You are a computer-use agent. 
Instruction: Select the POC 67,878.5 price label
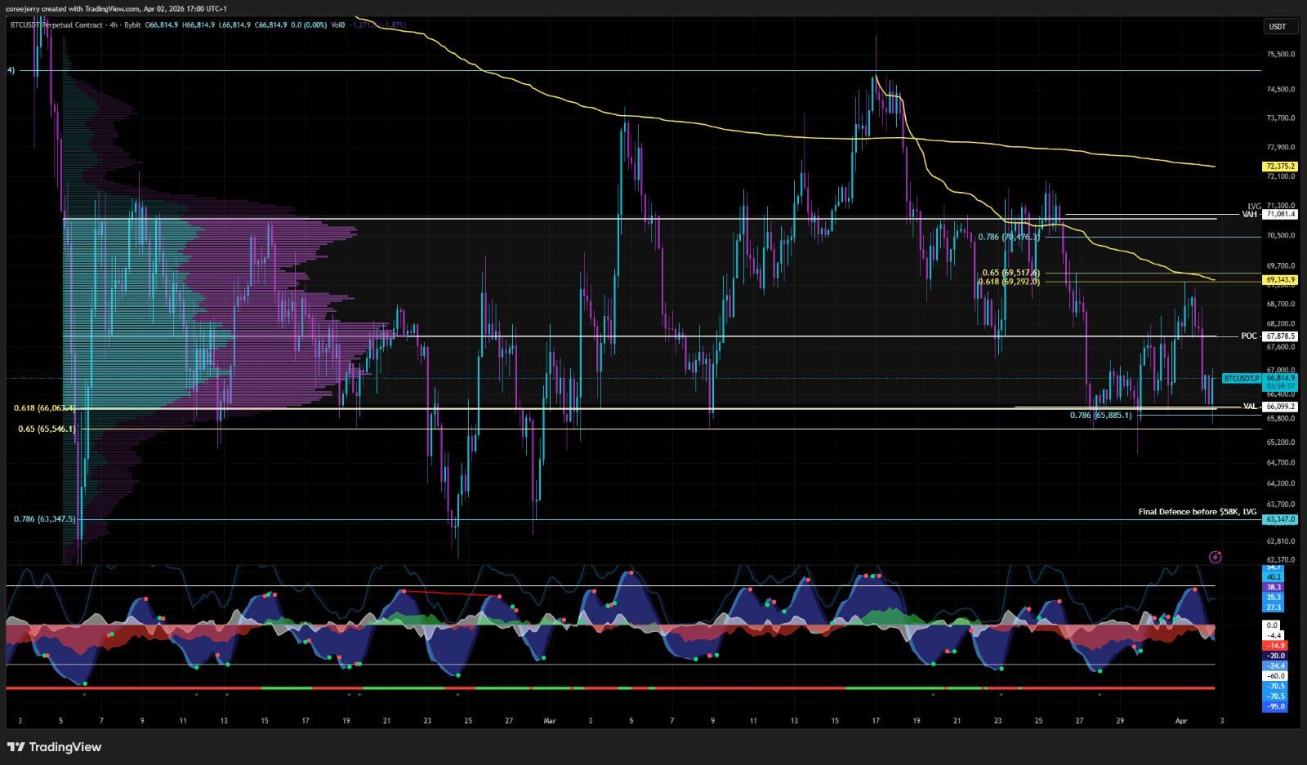(x=1279, y=336)
